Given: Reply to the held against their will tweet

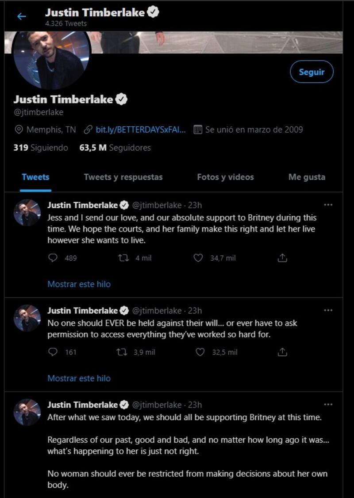Looking at the screenshot, I should pyautogui.click(x=53, y=352).
